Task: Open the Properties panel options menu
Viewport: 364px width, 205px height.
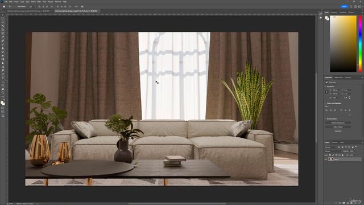Action: point(362,77)
